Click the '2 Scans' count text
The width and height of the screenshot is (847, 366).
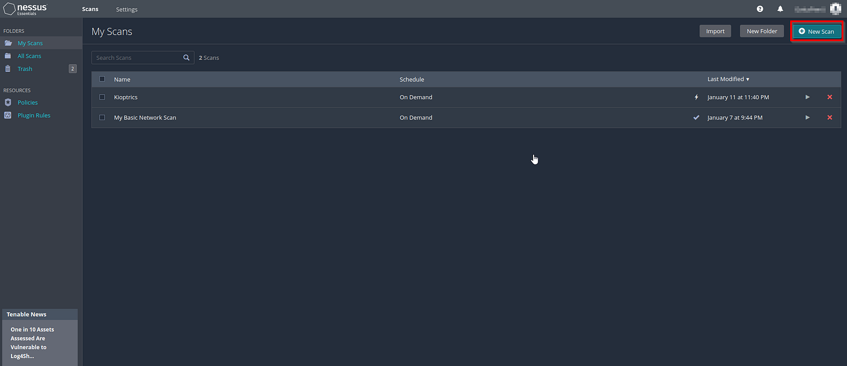coord(209,58)
